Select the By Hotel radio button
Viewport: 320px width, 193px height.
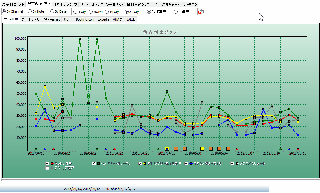(x=30, y=12)
